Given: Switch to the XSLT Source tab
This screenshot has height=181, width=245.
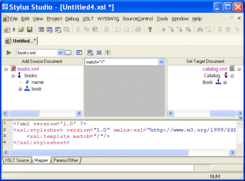Looking at the screenshot, I should [17, 160].
